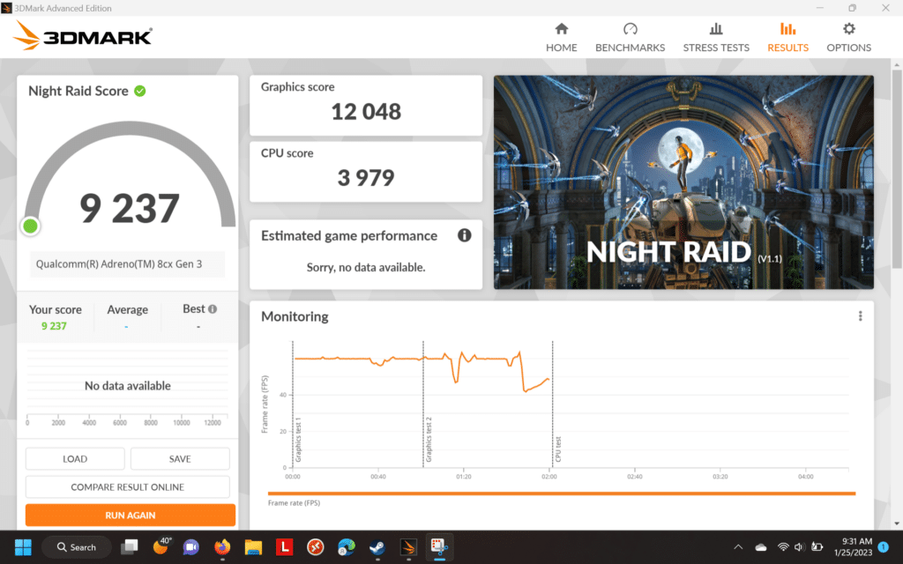Open the weather widget showing 40°
The image size is (903, 564).
point(160,545)
